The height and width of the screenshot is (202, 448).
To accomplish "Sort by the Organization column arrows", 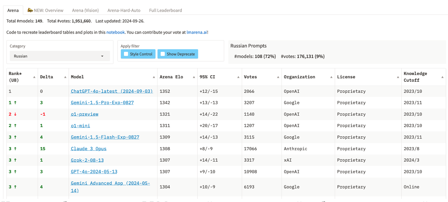I will click(x=331, y=77).
